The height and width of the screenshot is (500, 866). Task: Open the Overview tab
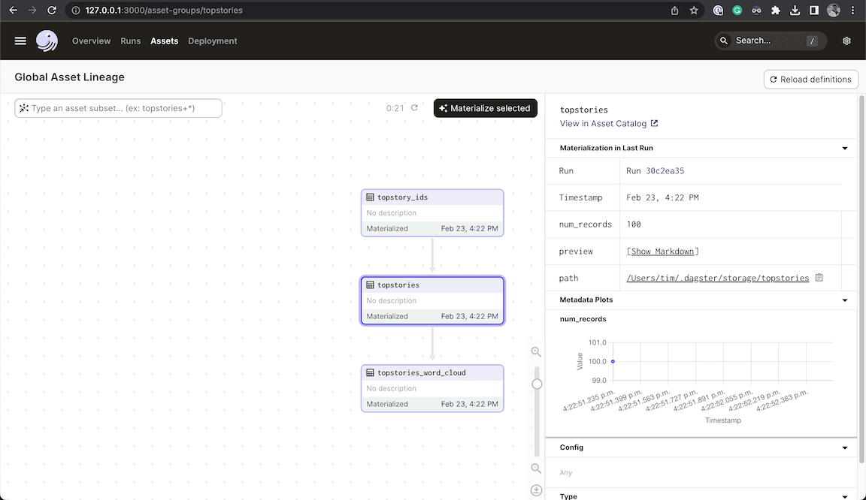pyautogui.click(x=91, y=41)
